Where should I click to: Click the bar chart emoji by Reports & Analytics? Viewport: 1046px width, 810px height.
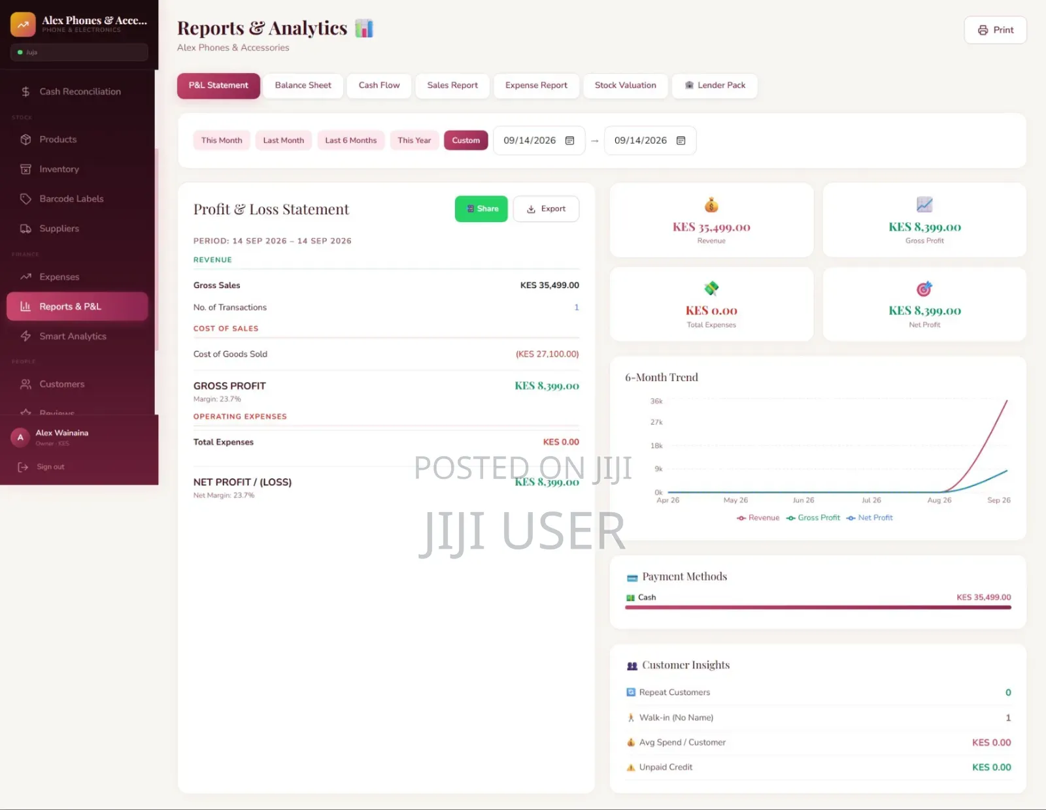pos(364,28)
